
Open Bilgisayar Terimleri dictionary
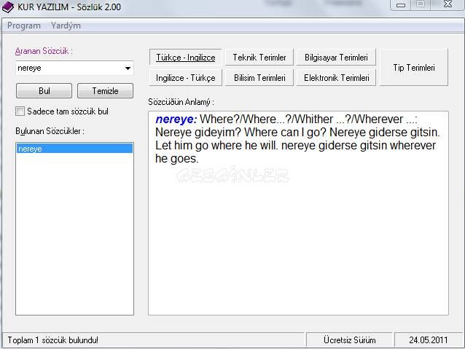coord(336,58)
